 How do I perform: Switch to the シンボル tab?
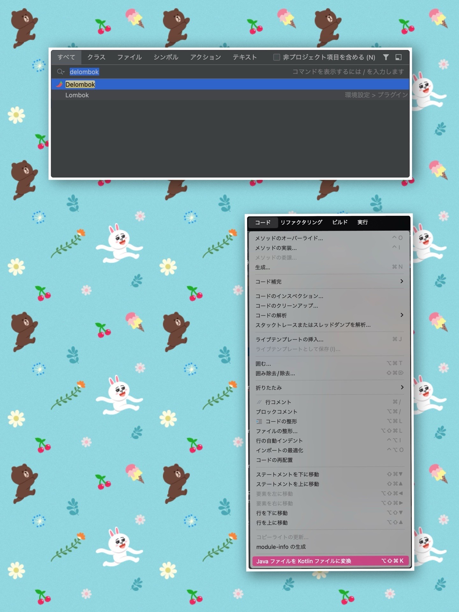(x=166, y=57)
